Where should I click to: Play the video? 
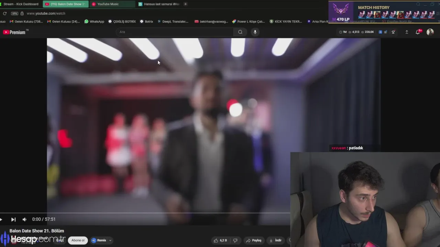pyautogui.click(x=1, y=220)
